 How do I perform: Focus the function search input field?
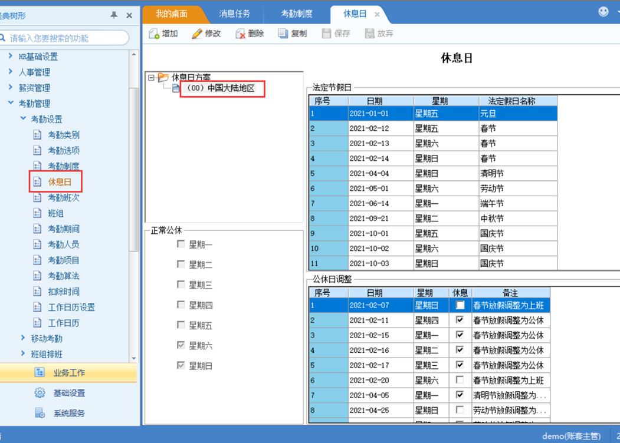67,38
